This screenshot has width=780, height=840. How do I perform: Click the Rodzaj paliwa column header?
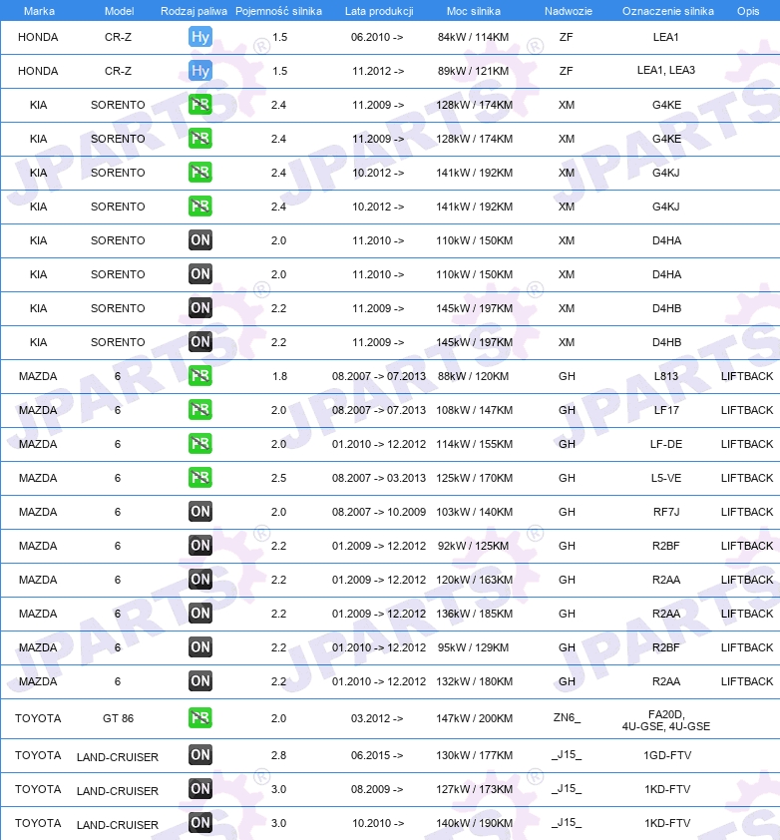coord(194,11)
